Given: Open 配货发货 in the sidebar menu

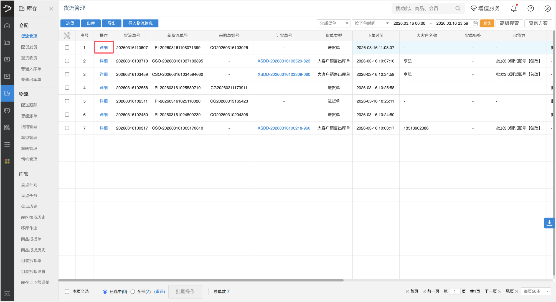Looking at the screenshot, I should (x=29, y=47).
